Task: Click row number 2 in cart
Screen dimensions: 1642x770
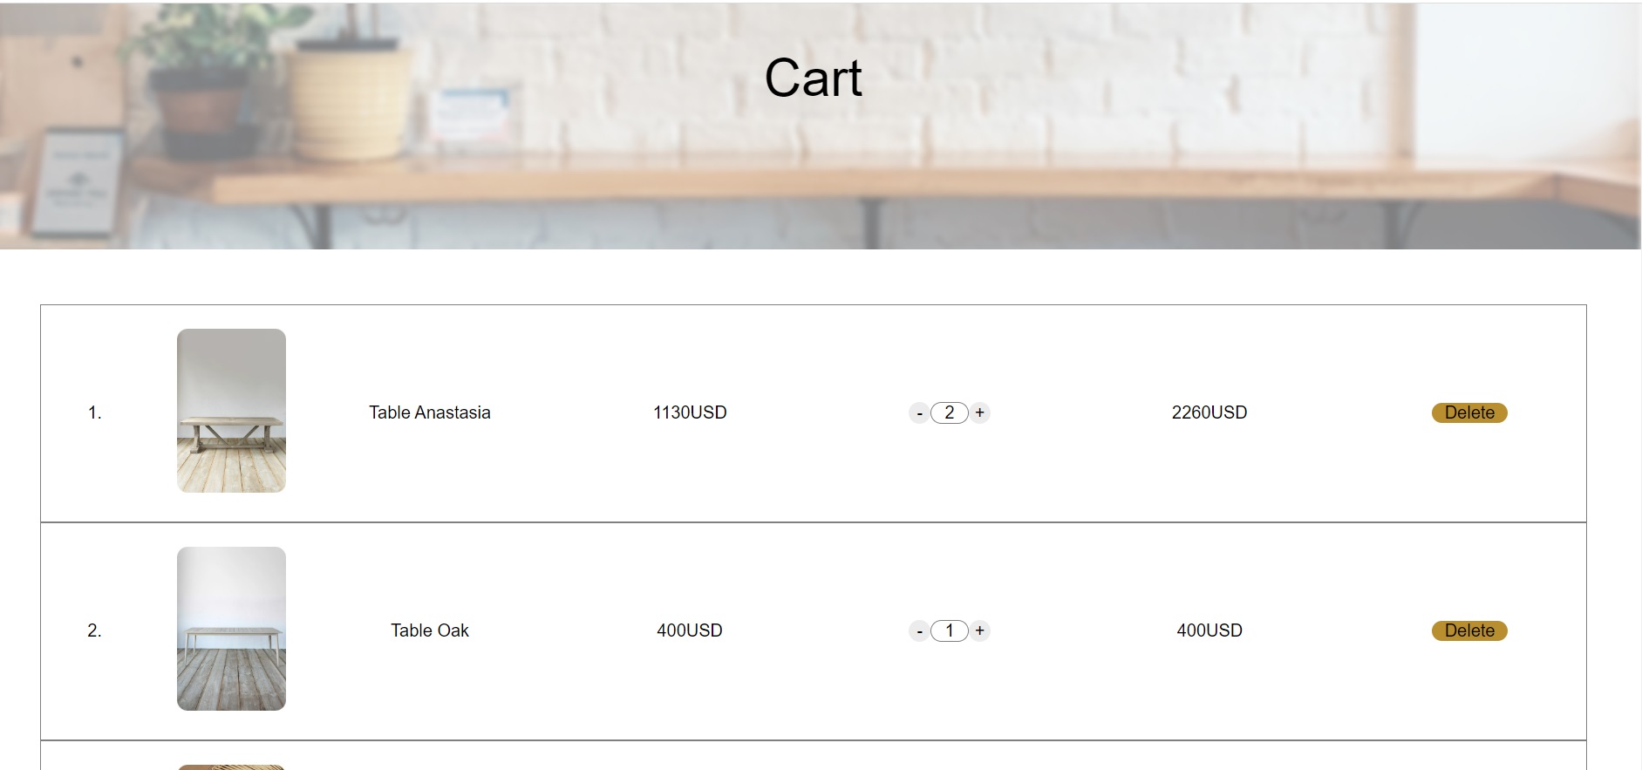Action: click(x=95, y=630)
